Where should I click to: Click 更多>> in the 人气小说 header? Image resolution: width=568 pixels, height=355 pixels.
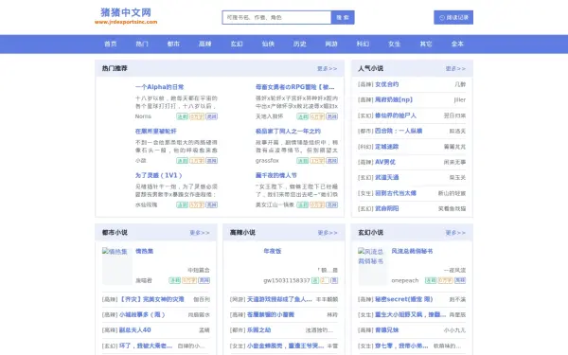pyautogui.click(x=455, y=68)
